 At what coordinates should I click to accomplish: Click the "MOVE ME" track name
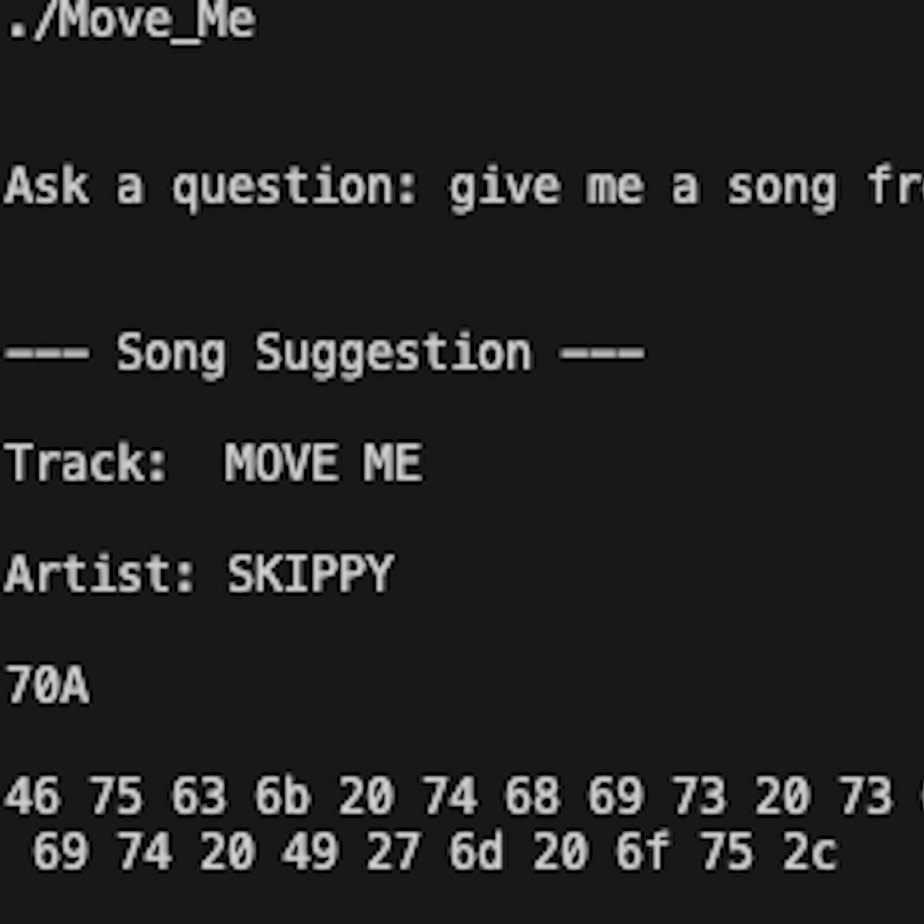coord(323,463)
